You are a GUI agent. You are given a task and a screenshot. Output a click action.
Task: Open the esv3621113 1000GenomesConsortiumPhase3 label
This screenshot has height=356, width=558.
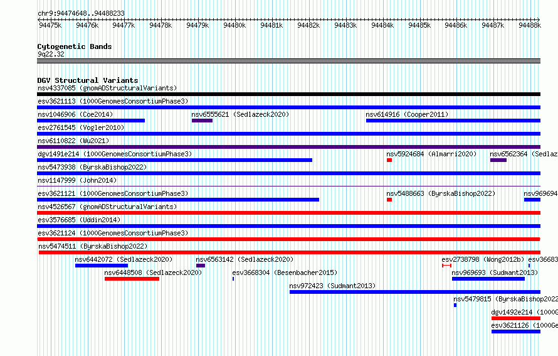tap(113, 101)
